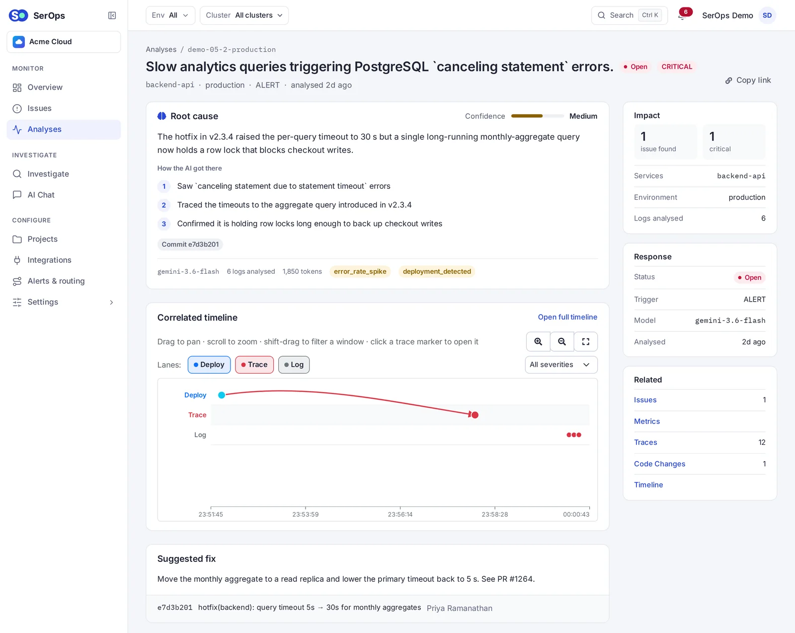Open the Issues sidebar icon
Image resolution: width=795 pixels, height=633 pixels.
coord(17,108)
